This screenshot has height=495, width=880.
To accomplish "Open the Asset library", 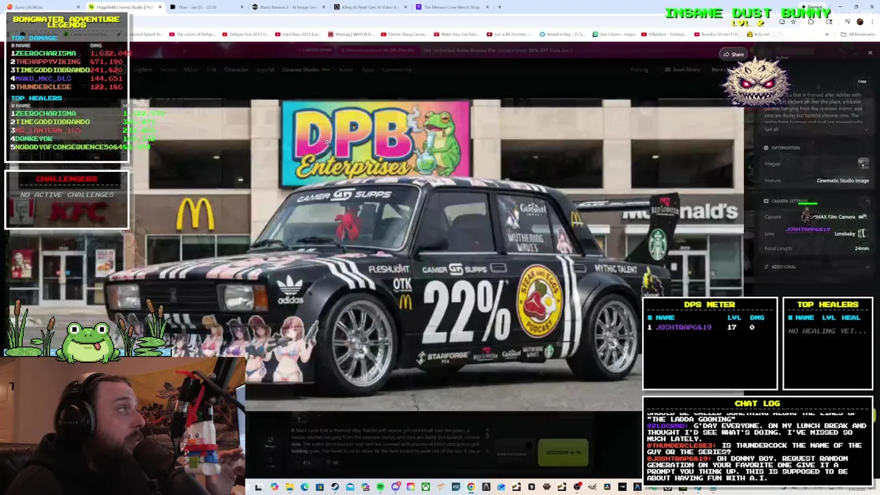I will point(683,69).
